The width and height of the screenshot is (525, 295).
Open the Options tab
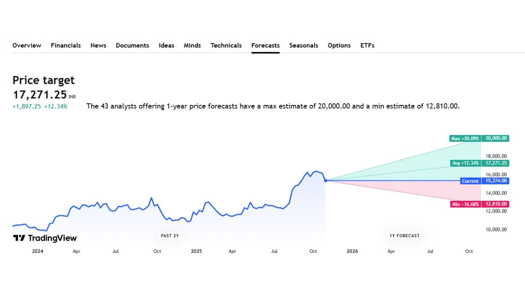point(339,45)
